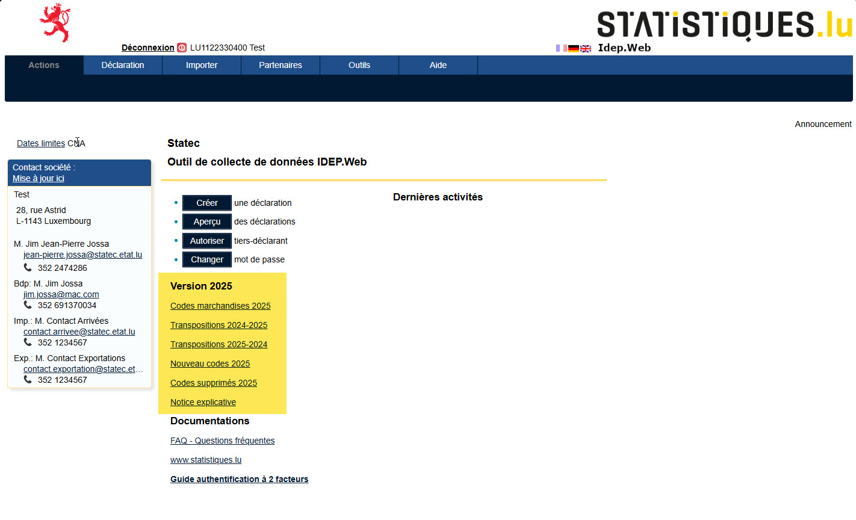The height and width of the screenshot is (520, 856).
Task: Click Bdp: M. Jim Jossa text
Action: click(48, 283)
